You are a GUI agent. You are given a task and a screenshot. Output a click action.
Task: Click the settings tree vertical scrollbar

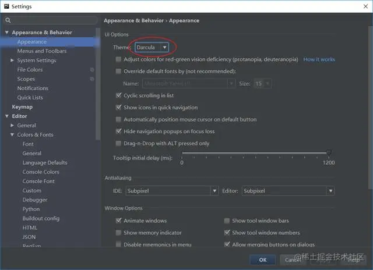(x=98, y=84)
